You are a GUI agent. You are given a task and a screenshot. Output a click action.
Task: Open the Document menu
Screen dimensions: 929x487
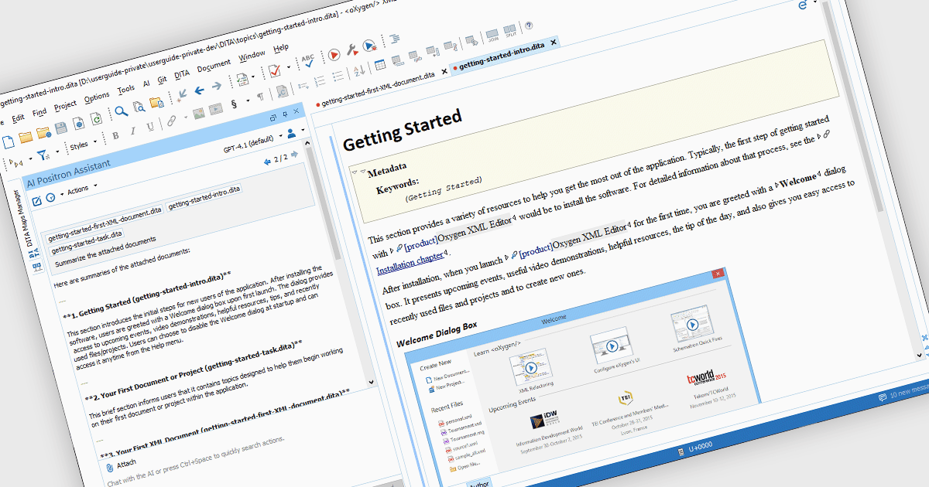[214, 65]
